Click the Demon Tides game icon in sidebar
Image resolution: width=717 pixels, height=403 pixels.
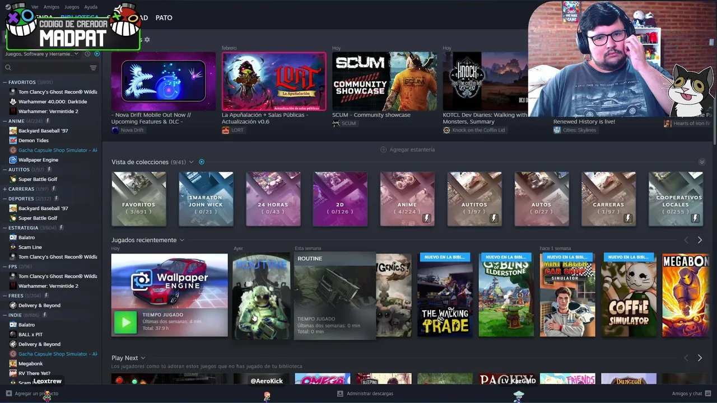(x=13, y=140)
